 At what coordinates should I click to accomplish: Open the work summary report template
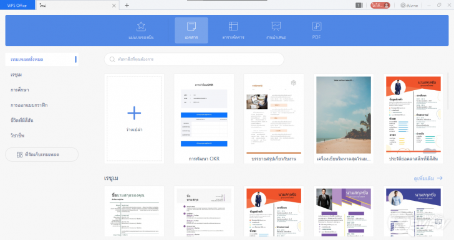tap(274, 119)
